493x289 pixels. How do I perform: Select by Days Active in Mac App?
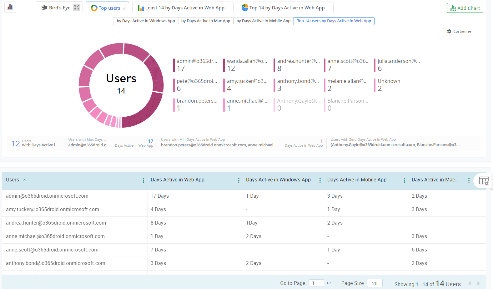(206, 21)
